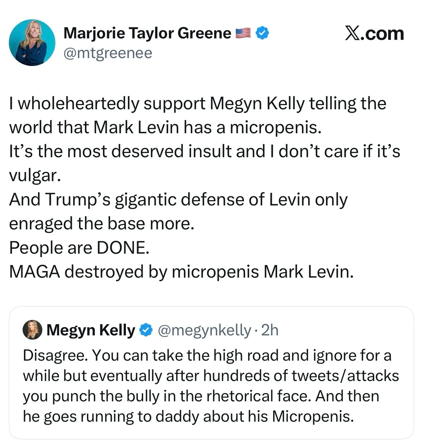Open the Marjorie Taylor Greene display name

pyautogui.click(x=147, y=34)
